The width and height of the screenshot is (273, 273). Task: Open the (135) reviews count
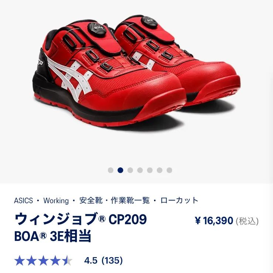coord(112,261)
